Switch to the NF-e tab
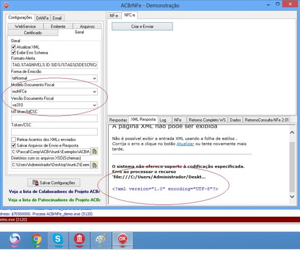 (114, 16)
